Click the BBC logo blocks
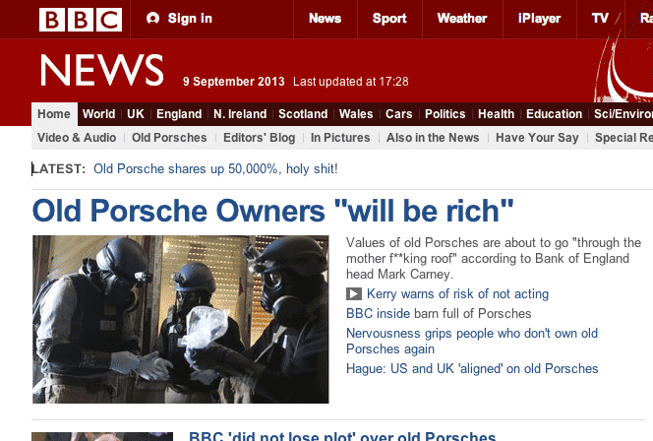 coord(81,19)
